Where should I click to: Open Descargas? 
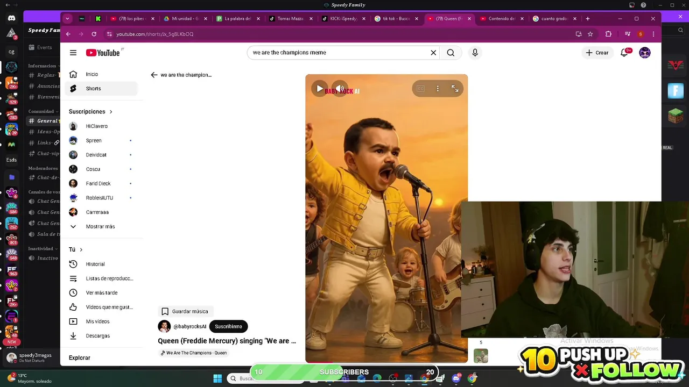click(x=101, y=336)
